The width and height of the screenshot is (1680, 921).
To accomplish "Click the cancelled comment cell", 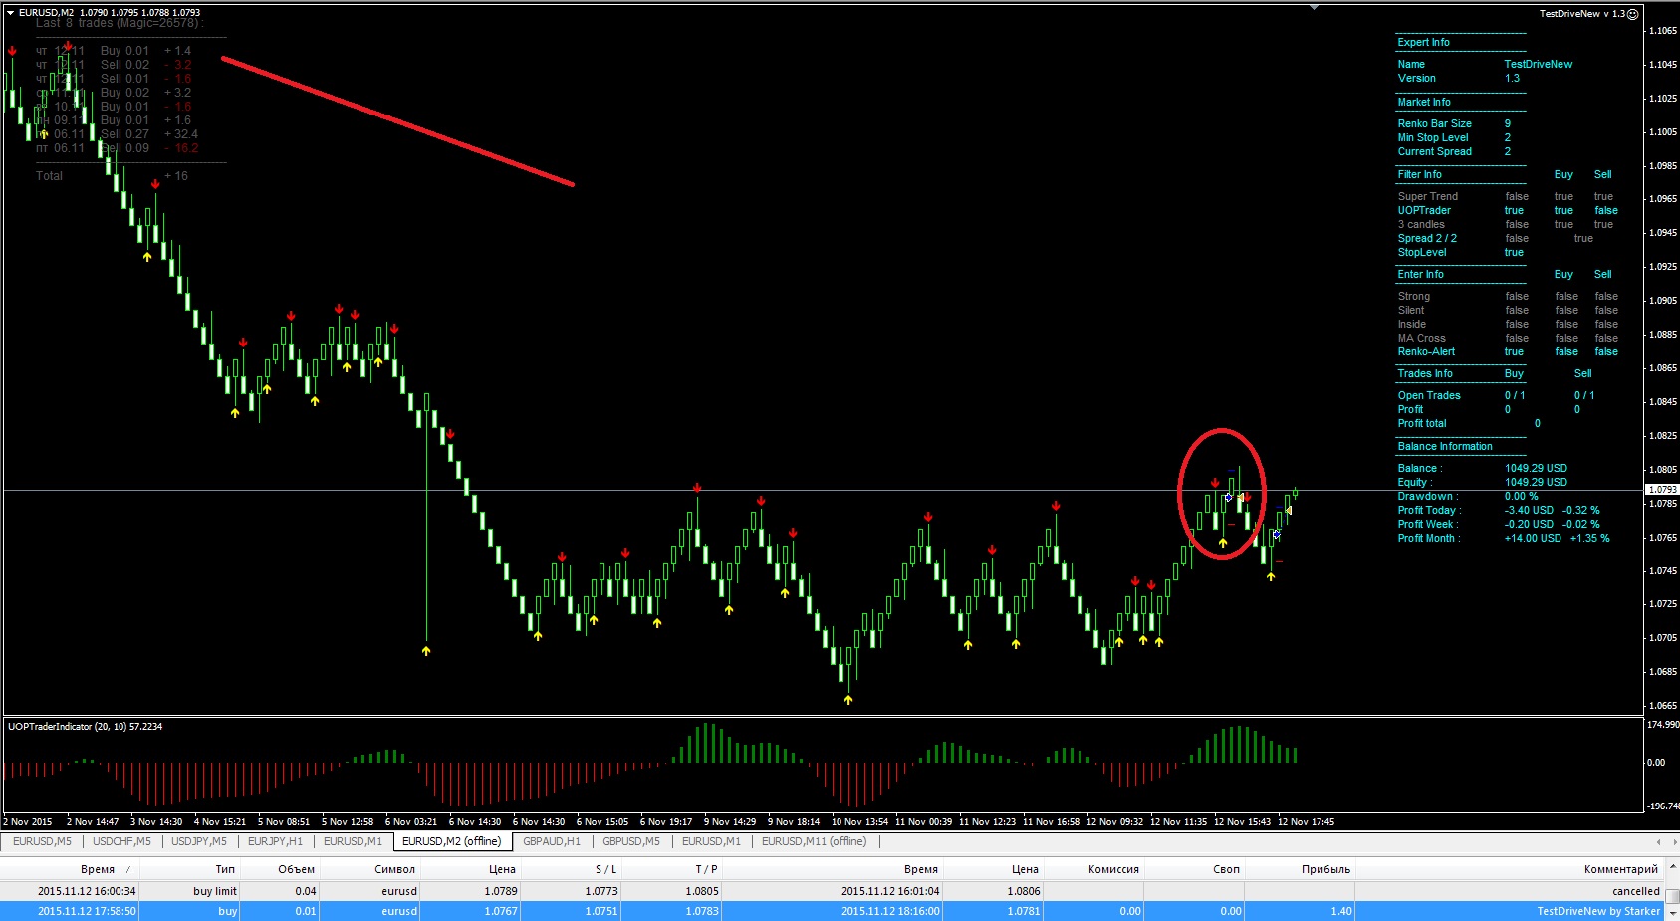I will 1636,891.
